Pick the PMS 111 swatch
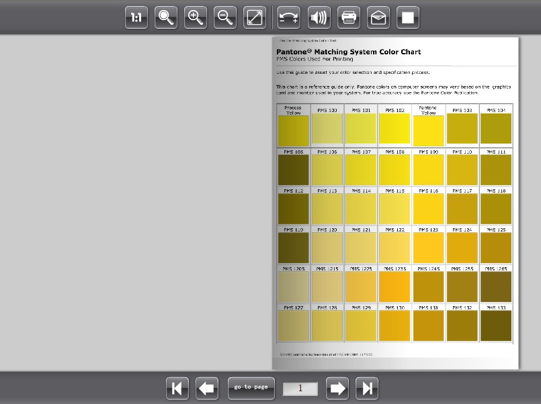 coord(496,170)
